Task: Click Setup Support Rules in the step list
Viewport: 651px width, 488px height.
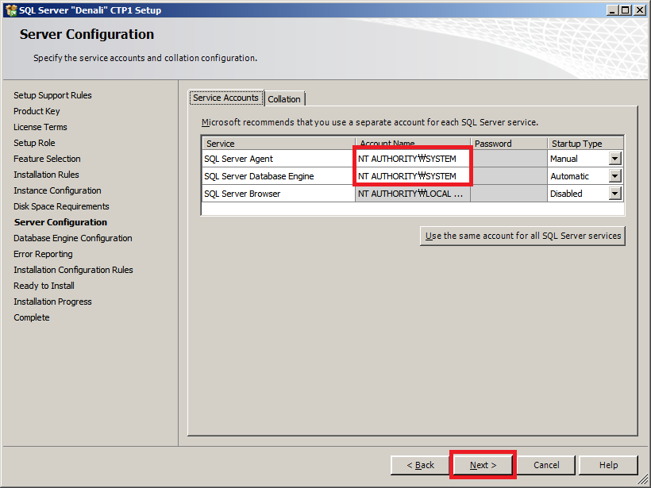Action: [x=52, y=95]
